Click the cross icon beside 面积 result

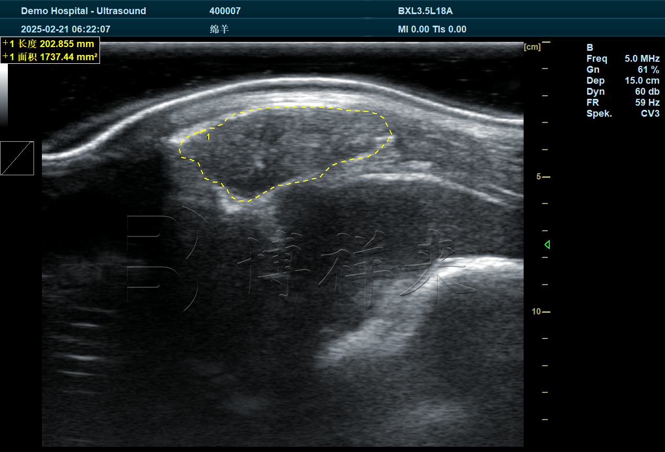click(5, 56)
